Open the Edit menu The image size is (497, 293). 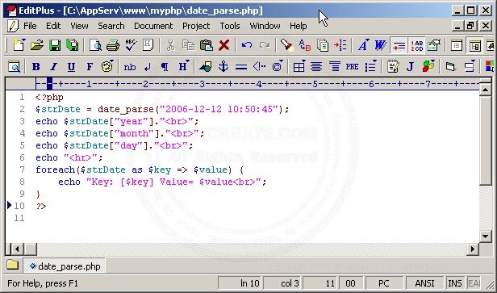tap(53, 26)
